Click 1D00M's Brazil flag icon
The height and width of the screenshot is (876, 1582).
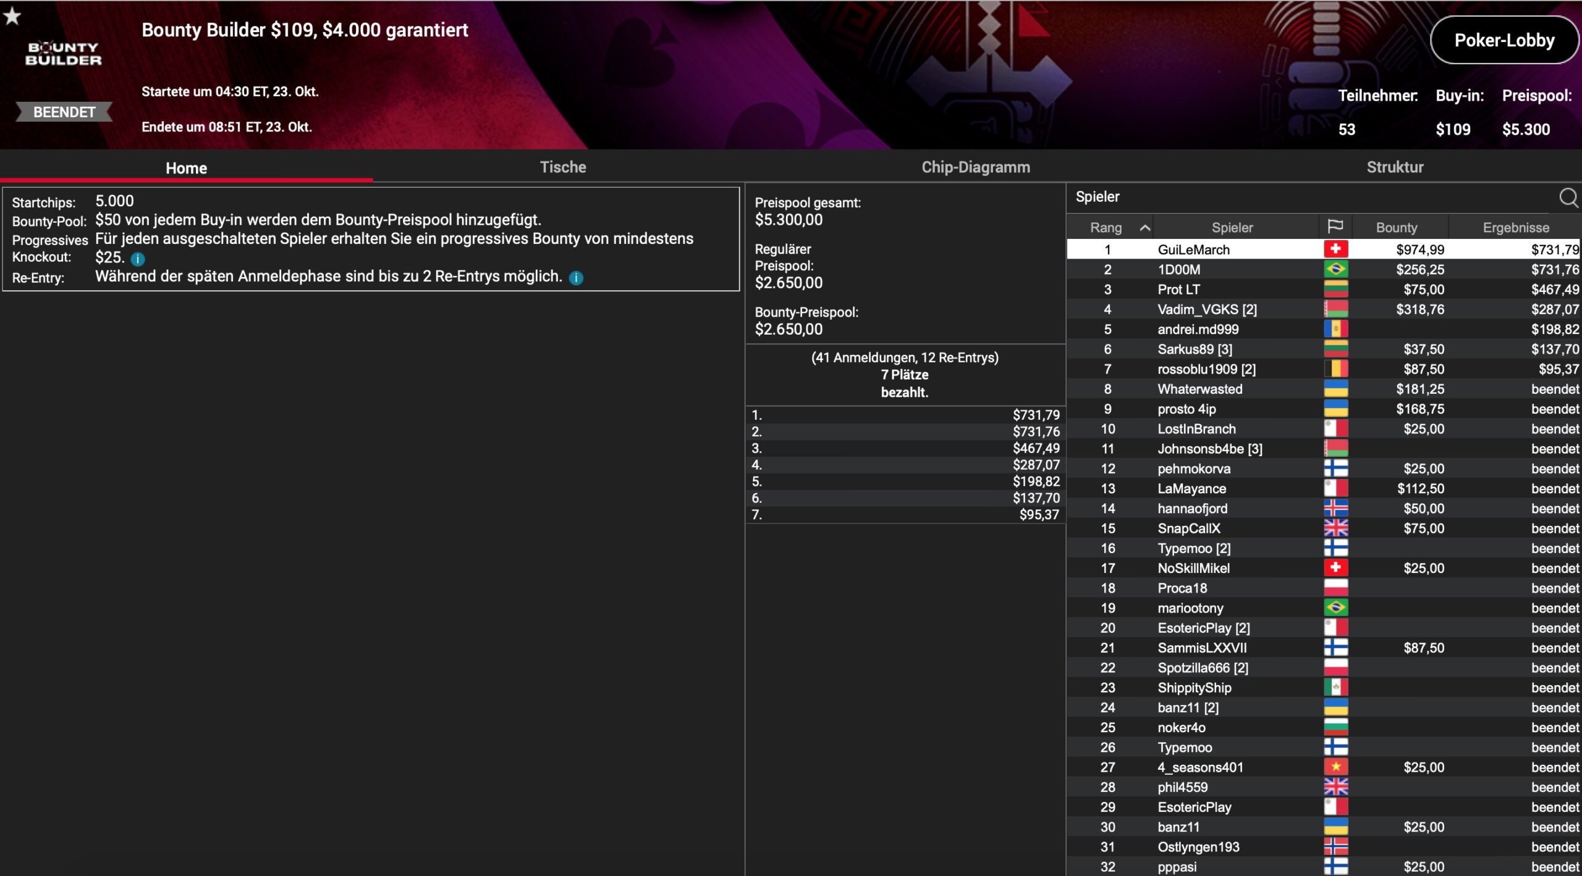tap(1335, 269)
